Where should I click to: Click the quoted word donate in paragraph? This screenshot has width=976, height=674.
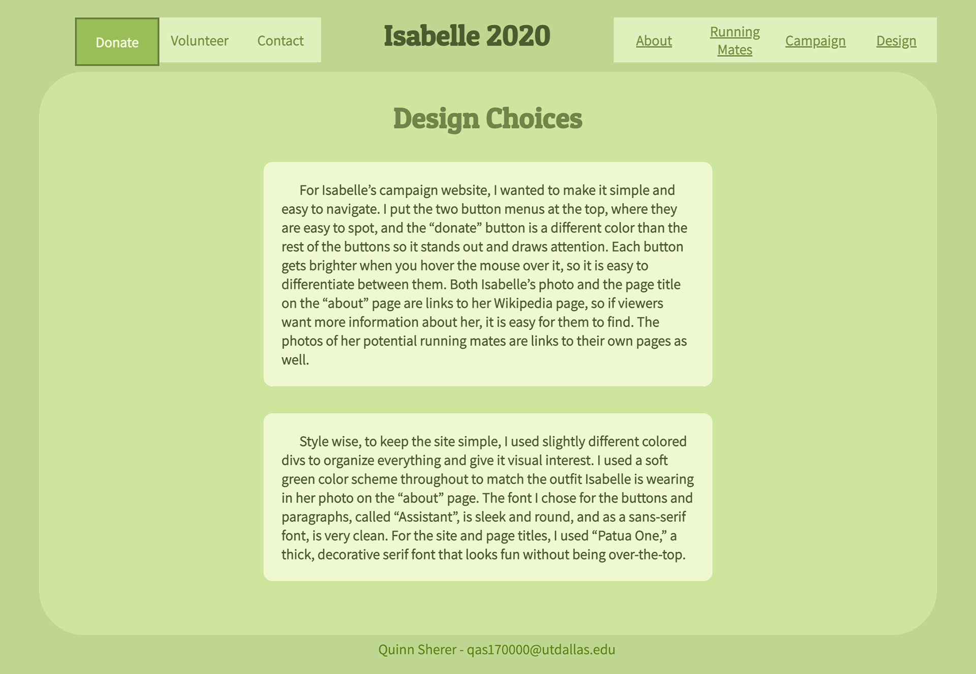[x=456, y=228]
